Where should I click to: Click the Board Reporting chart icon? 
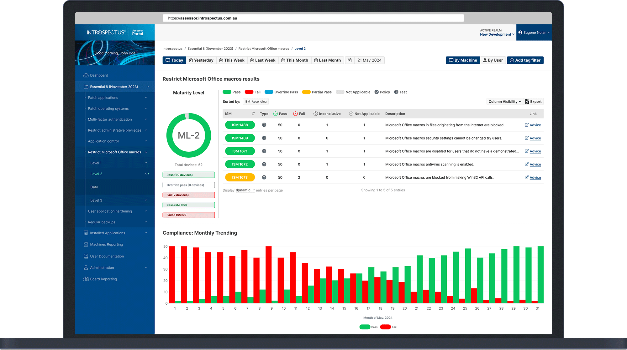(x=86, y=279)
